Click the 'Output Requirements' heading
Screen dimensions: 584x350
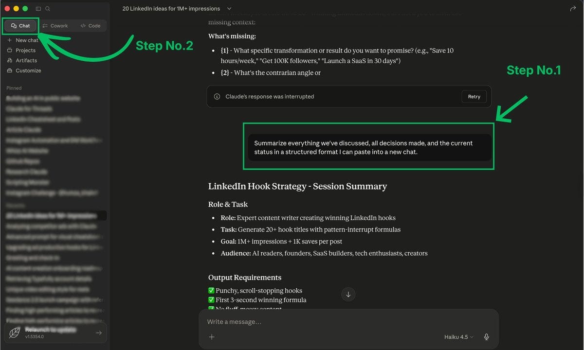(245, 278)
